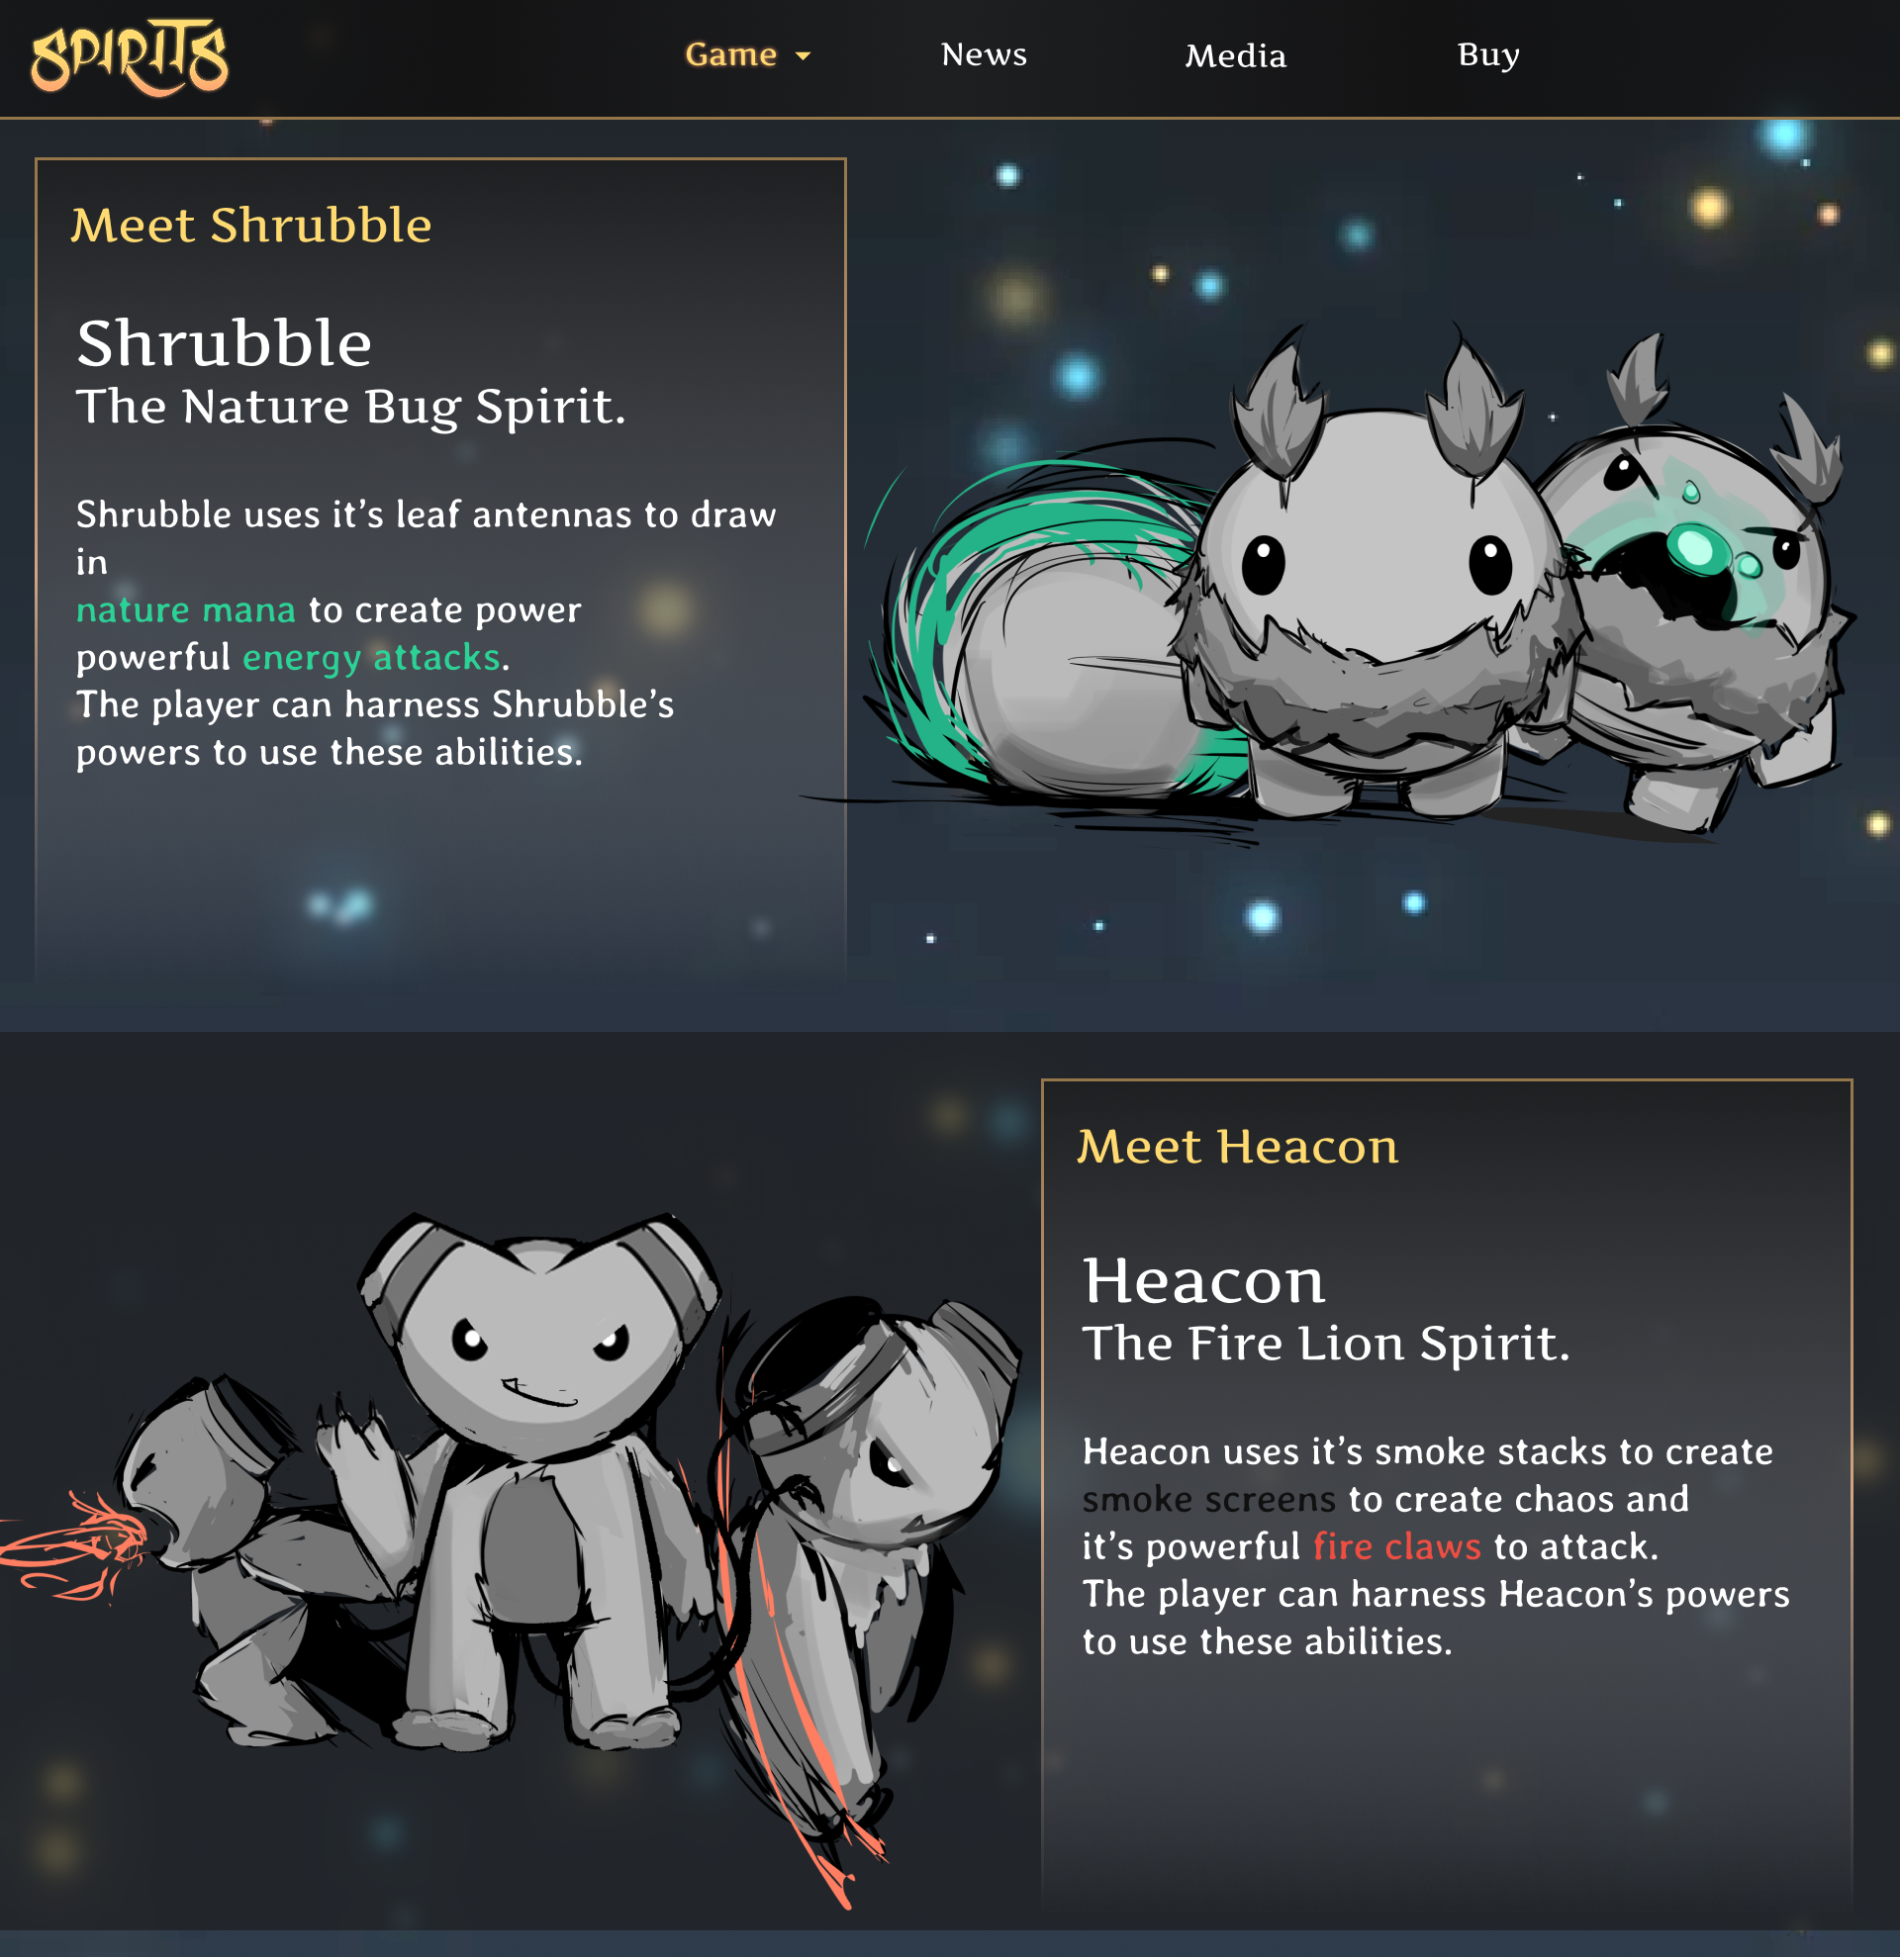Screen dimensions: 1900x1957
Task: Click the Spirits logo in header
Action: (x=130, y=58)
